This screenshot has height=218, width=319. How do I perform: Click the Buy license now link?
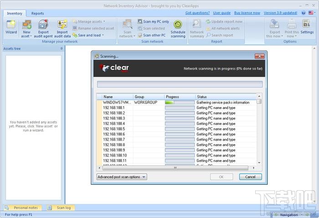point(247,13)
